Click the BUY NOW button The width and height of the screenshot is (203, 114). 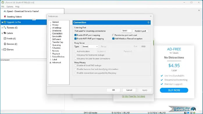click(174, 90)
